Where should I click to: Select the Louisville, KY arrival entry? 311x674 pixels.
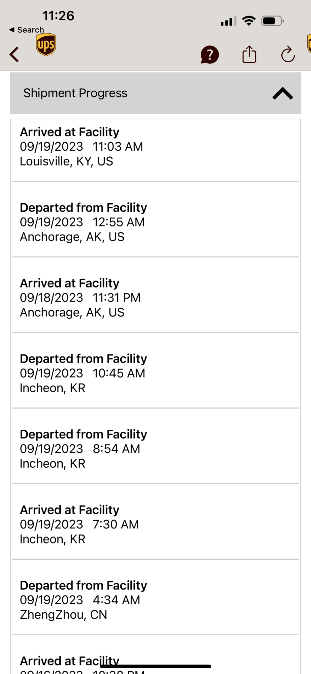click(x=155, y=147)
